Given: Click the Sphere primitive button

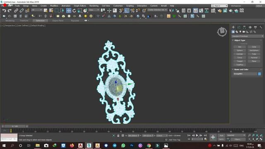Looking at the screenshot, I should 240,50.
